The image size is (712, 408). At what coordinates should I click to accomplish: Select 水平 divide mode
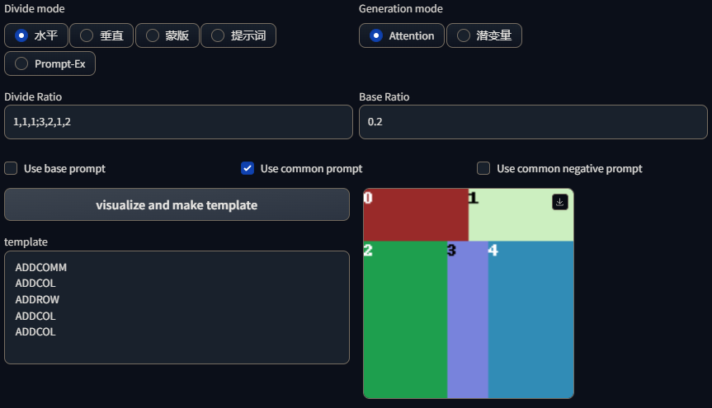point(36,35)
